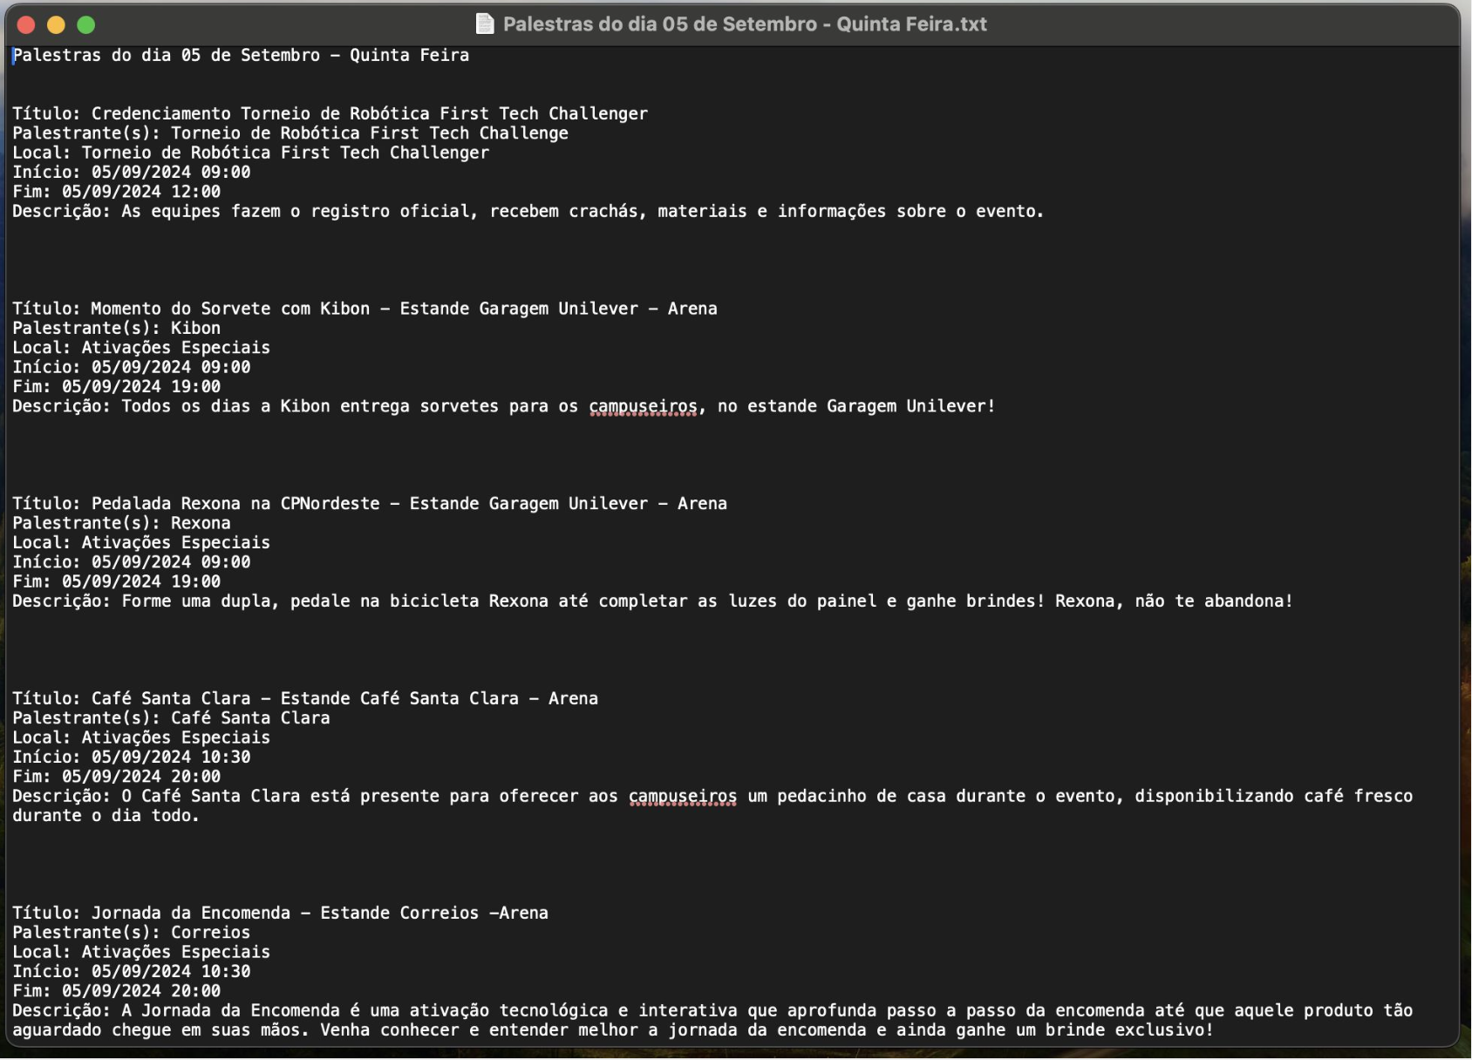Click the title line 'Café Santa Clara – Estande Café Santa Clara'
Screen dimensions: 1472x1060
(305, 698)
